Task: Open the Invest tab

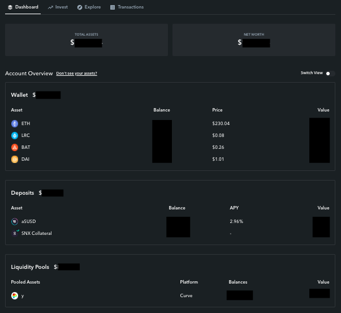Action: click(58, 7)
